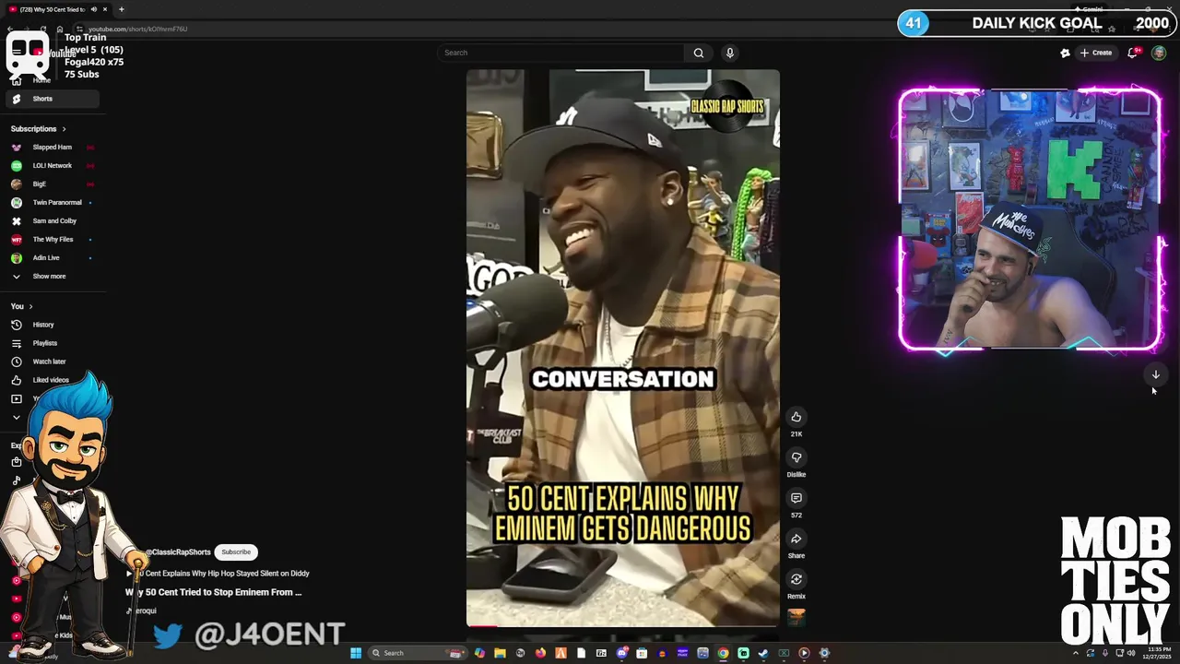Viewport: 1180px width, 664px height.
Task: Open the Twin Paranormal channel
Action: 51,203
